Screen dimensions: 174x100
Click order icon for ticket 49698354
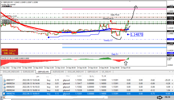pyautogui.click(x=4, y=84)
